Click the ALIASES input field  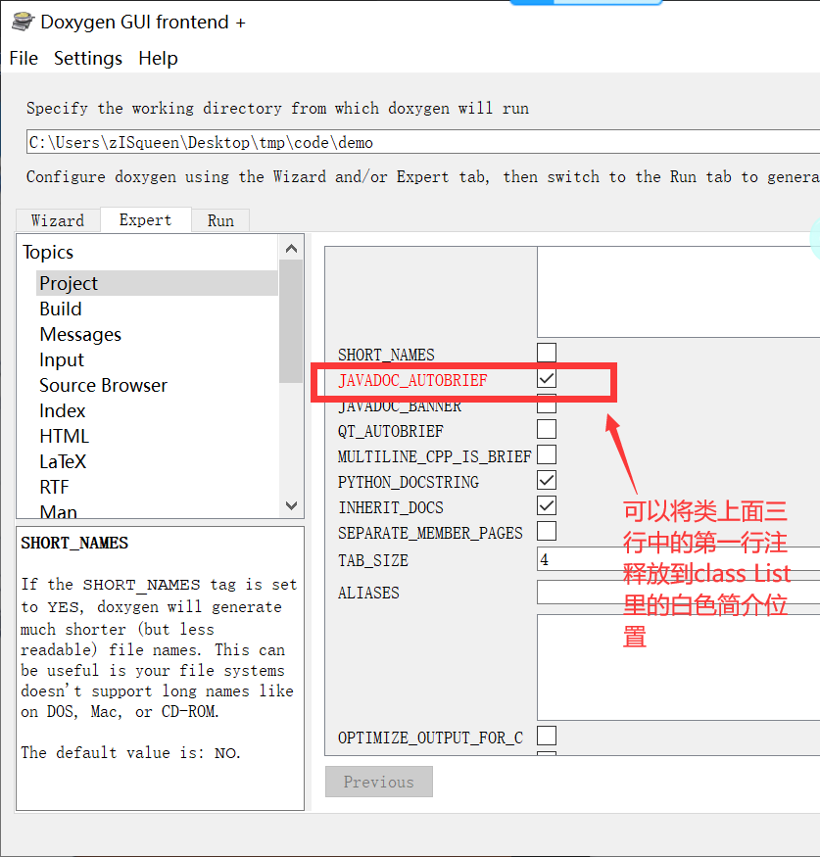point(678,592)
